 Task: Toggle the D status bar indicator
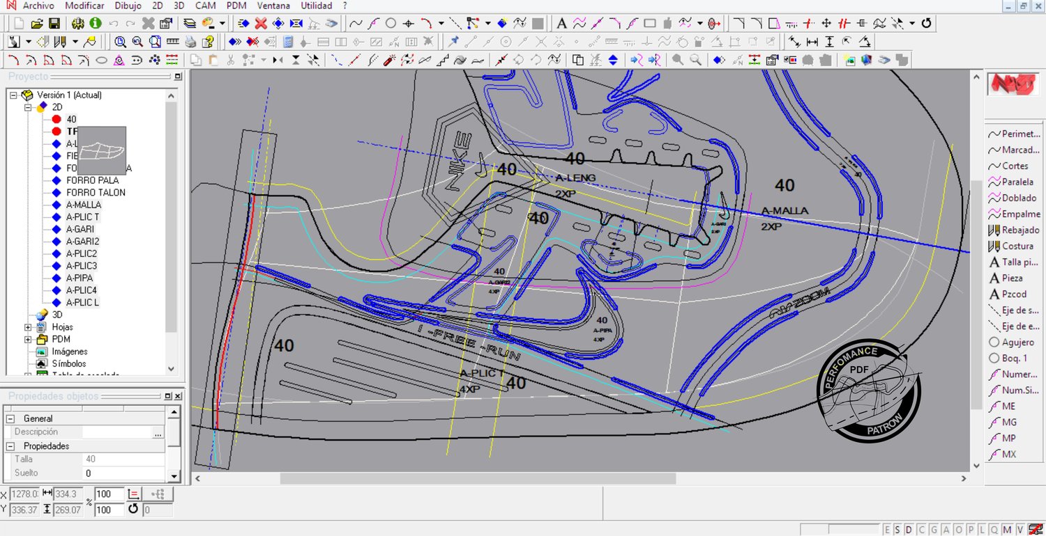click(x=909, y=530)
